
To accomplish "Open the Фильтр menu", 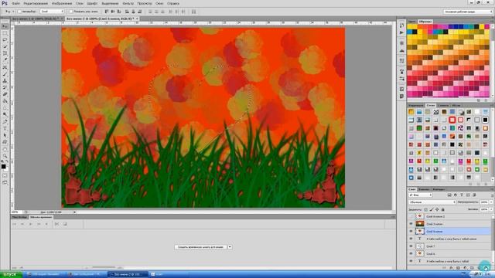I will click(x=128, y=3).
